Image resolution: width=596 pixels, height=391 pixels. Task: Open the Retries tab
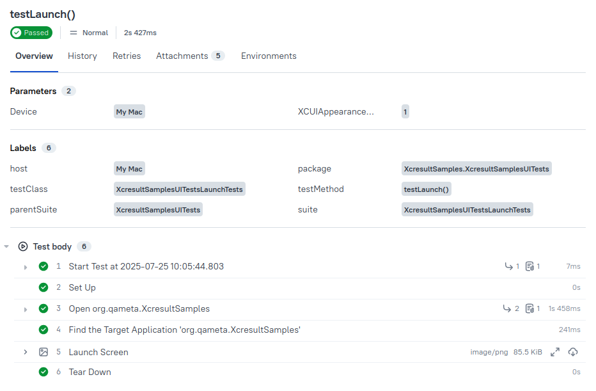(127, 56)
